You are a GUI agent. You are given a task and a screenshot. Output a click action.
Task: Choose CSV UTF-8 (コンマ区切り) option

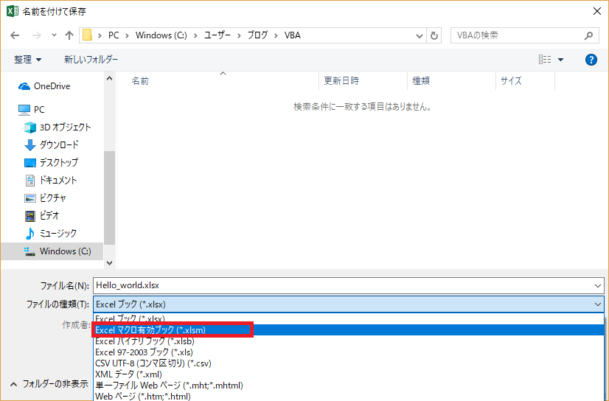[x=349, y=363]
